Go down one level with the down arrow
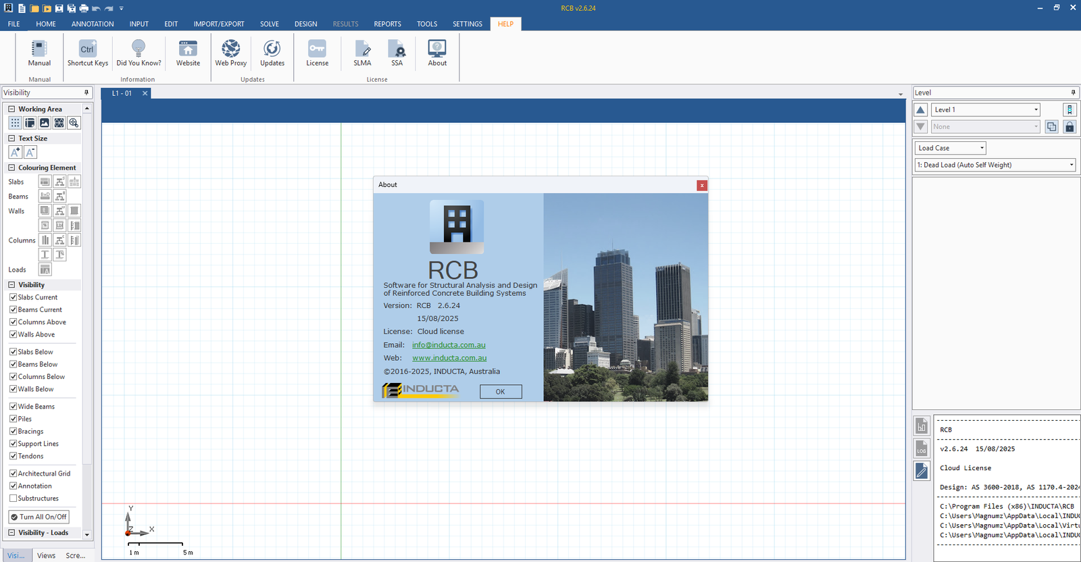The image size is (1081, 562). click(920, 126)
